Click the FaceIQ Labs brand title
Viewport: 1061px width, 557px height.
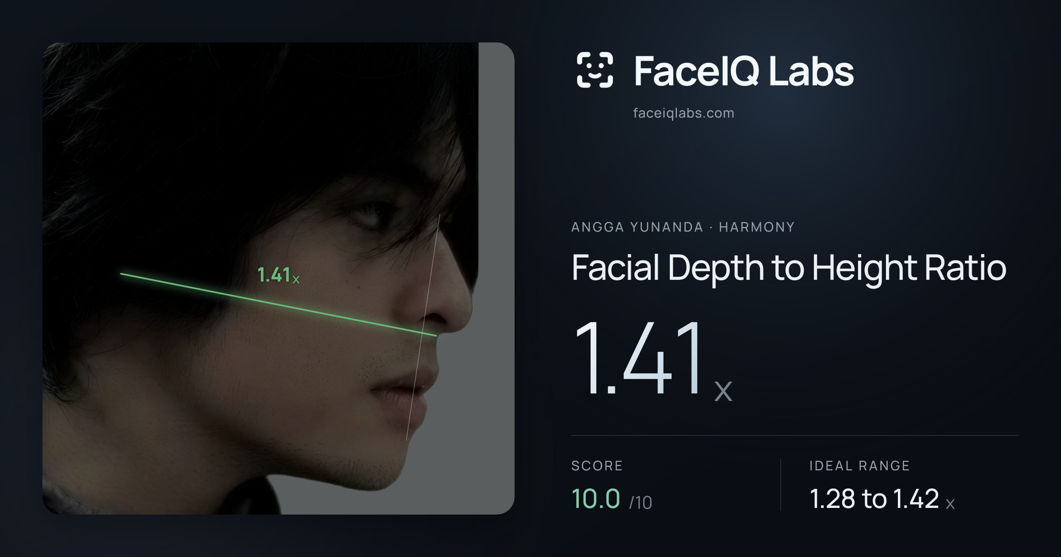coord(744,71)
